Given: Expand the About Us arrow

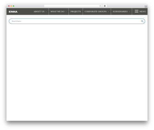Looking at the screenshot, I should pyautogui.click(x=46, y=12).
